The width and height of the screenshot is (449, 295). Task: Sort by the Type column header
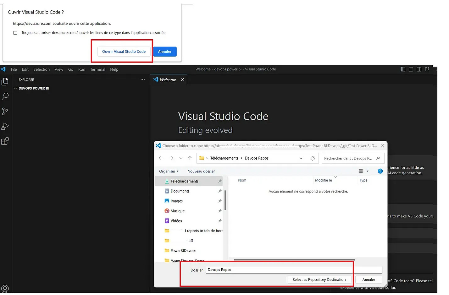(x=363, y=180)
